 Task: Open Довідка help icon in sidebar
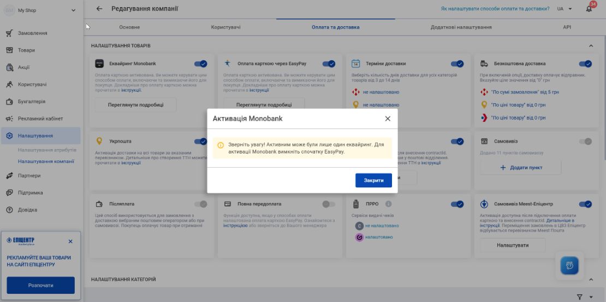coord(10,210)
